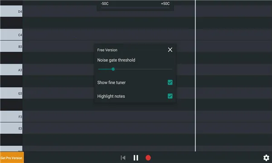Tap the G3 piano key
The image size is (272, 163).
point(11,93)
